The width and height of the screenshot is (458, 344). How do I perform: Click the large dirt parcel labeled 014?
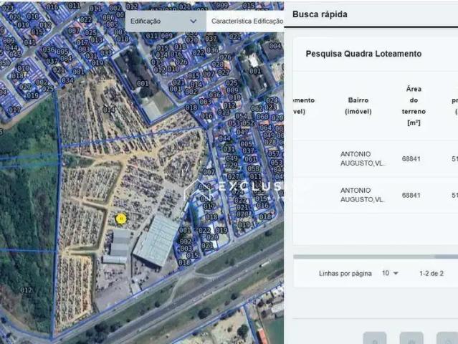click(x=108, y=110)
